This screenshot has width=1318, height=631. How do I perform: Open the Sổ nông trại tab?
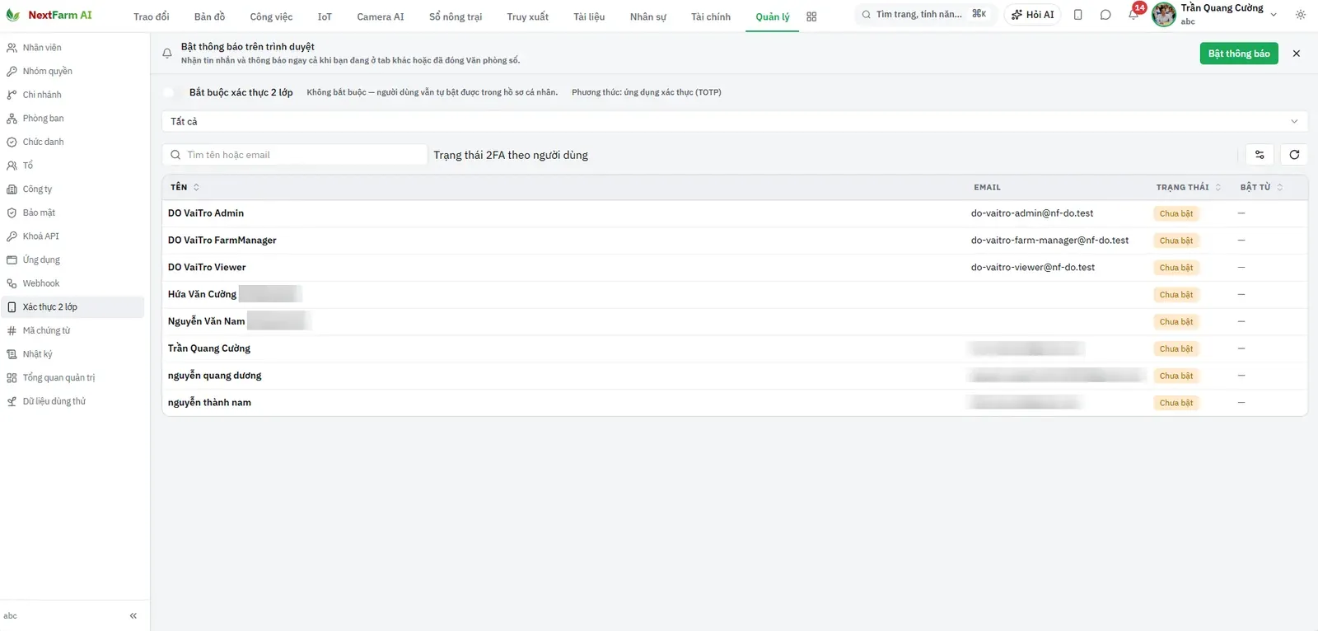[x=456, y=16]
